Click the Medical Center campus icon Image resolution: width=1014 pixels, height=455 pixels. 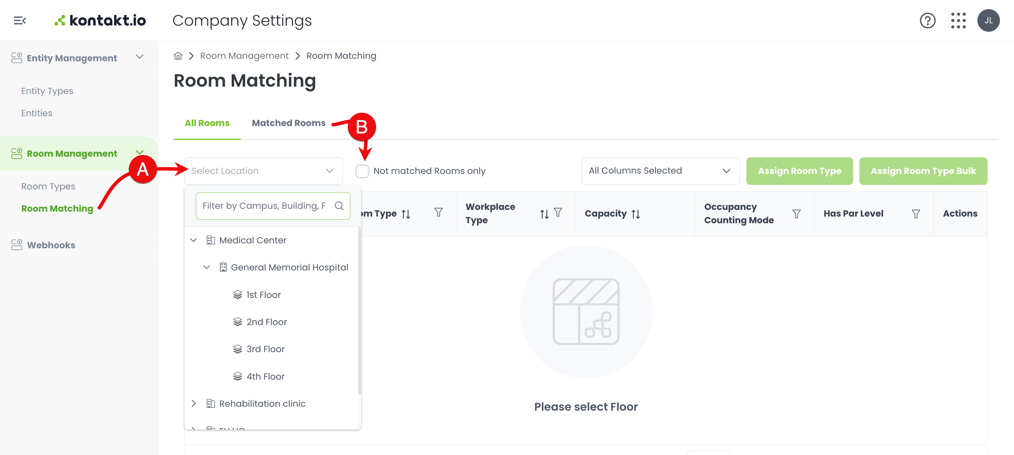(211, 240)
